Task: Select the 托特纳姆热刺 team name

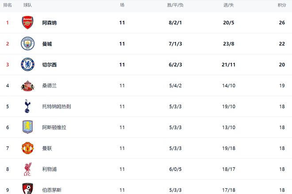Action: coord(56,106)
